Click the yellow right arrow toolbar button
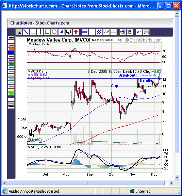182x196 pixels. click(x=130, y=32)
